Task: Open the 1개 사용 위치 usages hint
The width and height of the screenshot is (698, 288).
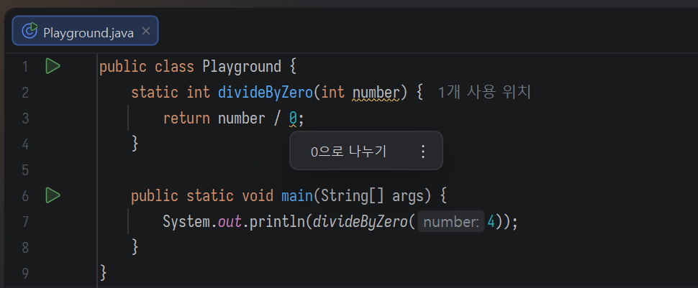Action: coord(484,93)
